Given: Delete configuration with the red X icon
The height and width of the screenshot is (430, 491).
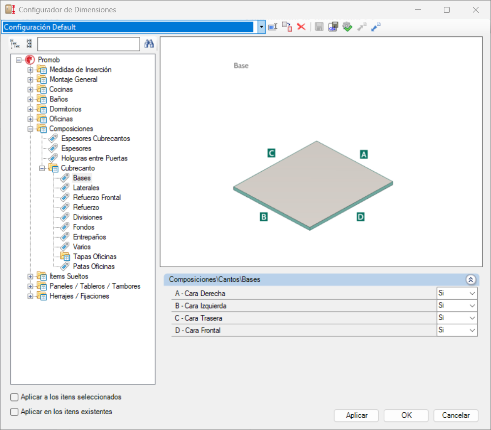Looking at the screenshot, I should click(301, 27).
